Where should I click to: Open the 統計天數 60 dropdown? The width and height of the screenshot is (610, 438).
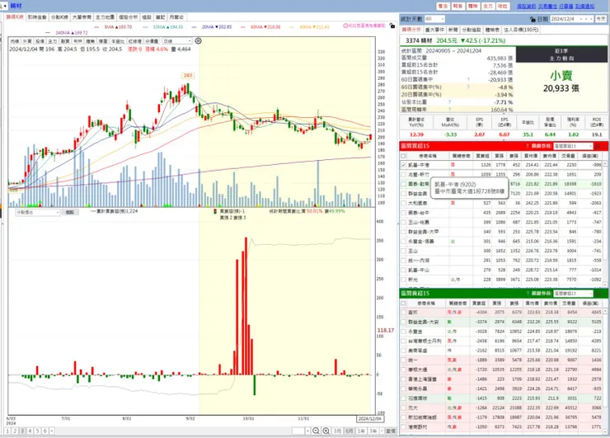434,19
